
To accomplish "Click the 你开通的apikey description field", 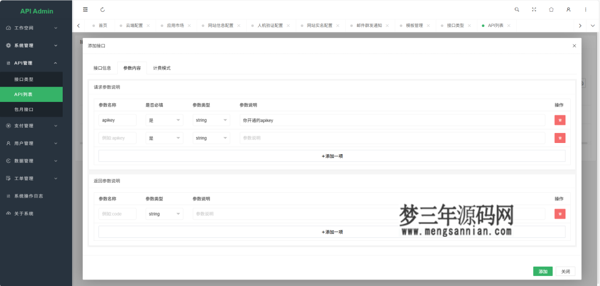I will (393, 120).
